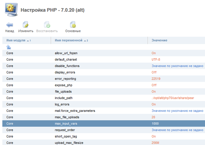Select the allow_url_fopen variable

(66, 53)
